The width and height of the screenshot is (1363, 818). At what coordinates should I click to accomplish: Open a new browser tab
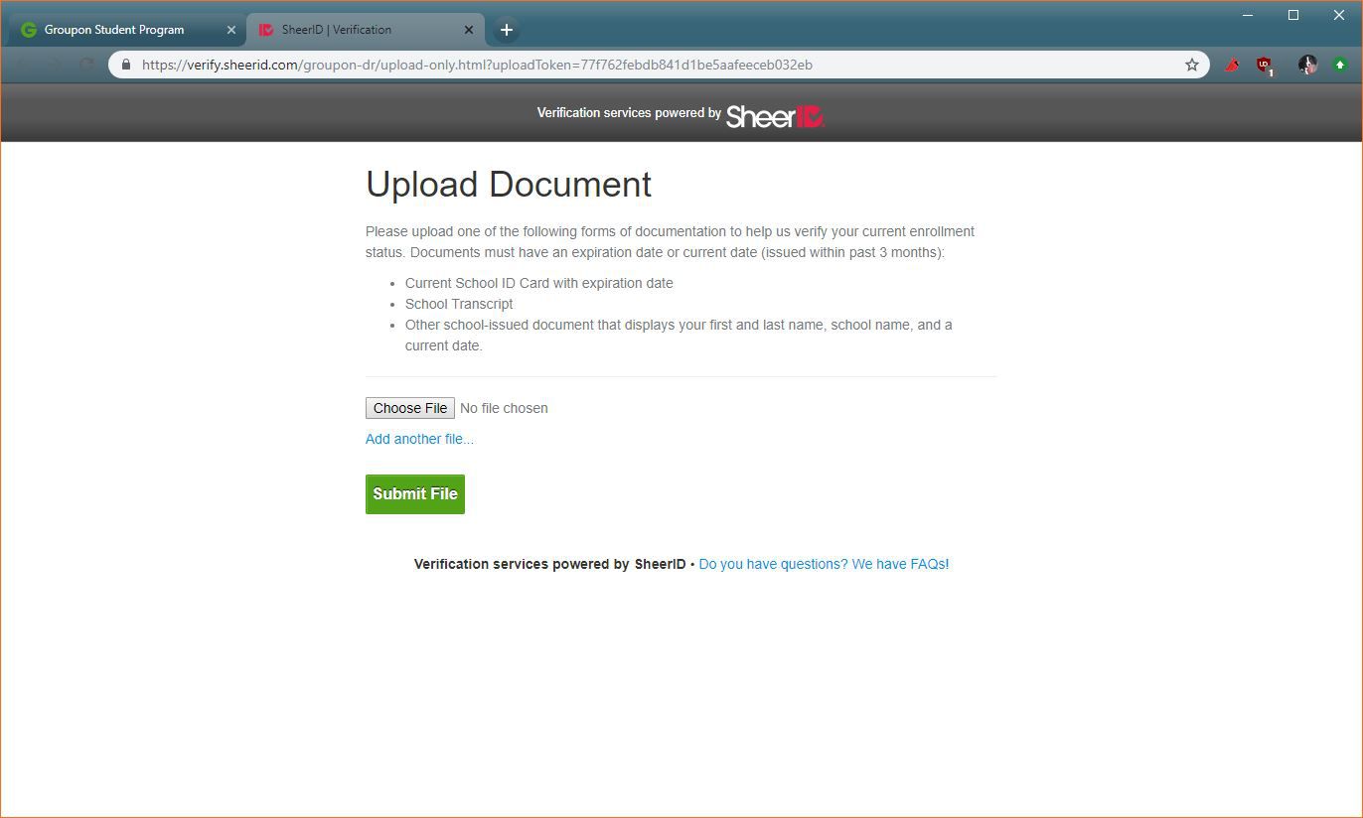pos(506,30)
